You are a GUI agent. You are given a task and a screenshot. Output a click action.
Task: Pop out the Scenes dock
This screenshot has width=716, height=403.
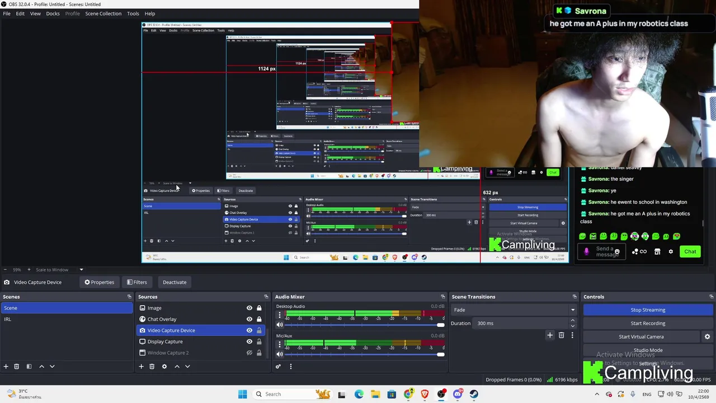[129, 297]
